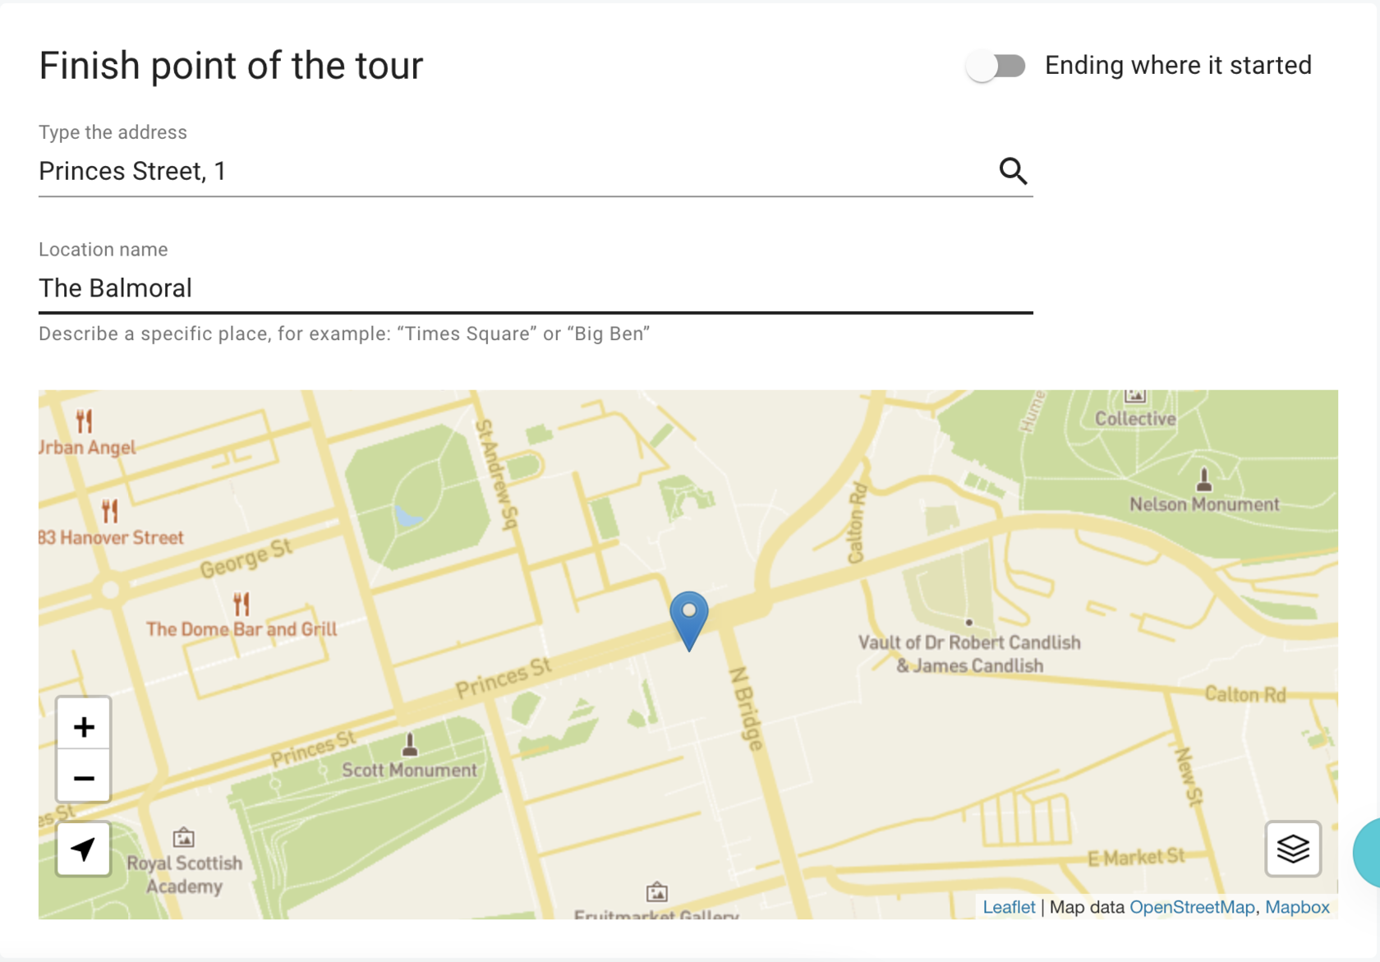Click the teal circular button at right edge
This screenshot has height=962, width=1380.
point(1369,852)
